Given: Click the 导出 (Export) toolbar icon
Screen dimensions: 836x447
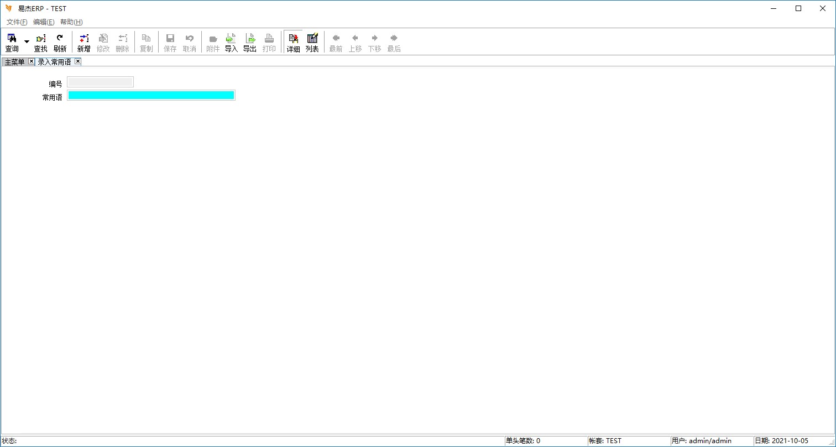Looking at the screenshot, I should tap(250, 42).
